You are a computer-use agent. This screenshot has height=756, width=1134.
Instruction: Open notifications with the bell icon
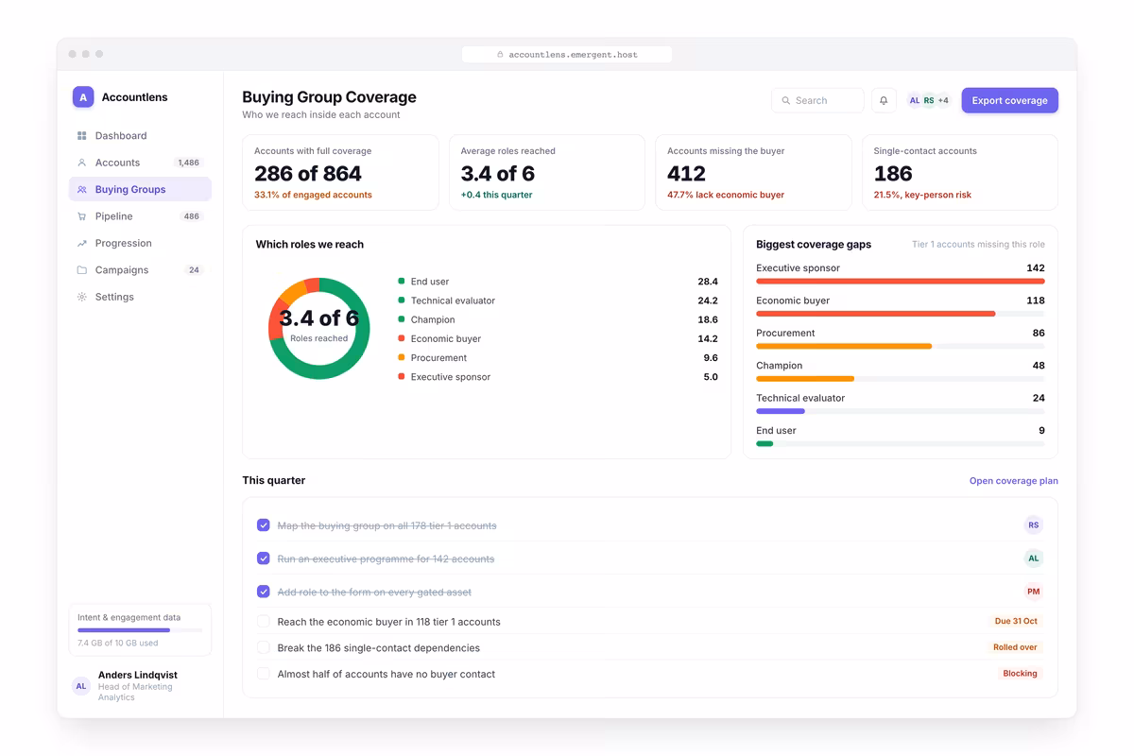pyautogui.click(x=884, y=100)
